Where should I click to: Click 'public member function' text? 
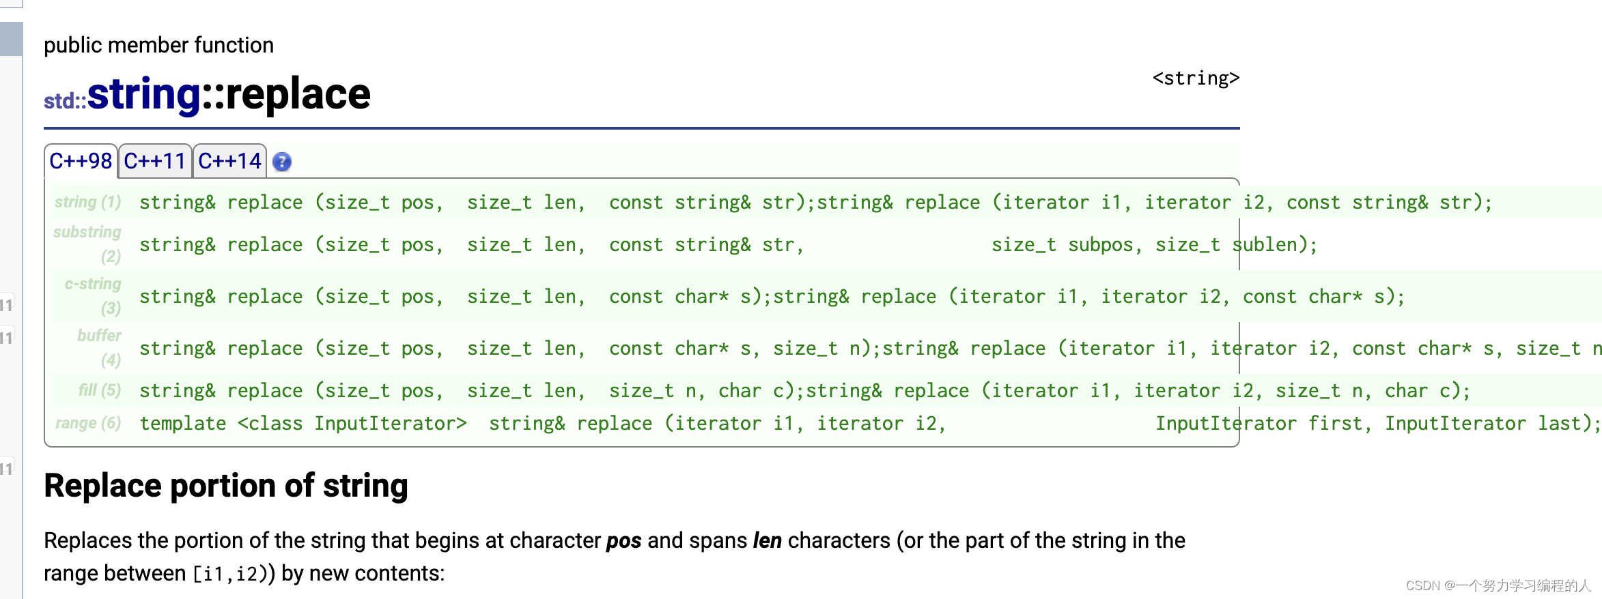158,45
